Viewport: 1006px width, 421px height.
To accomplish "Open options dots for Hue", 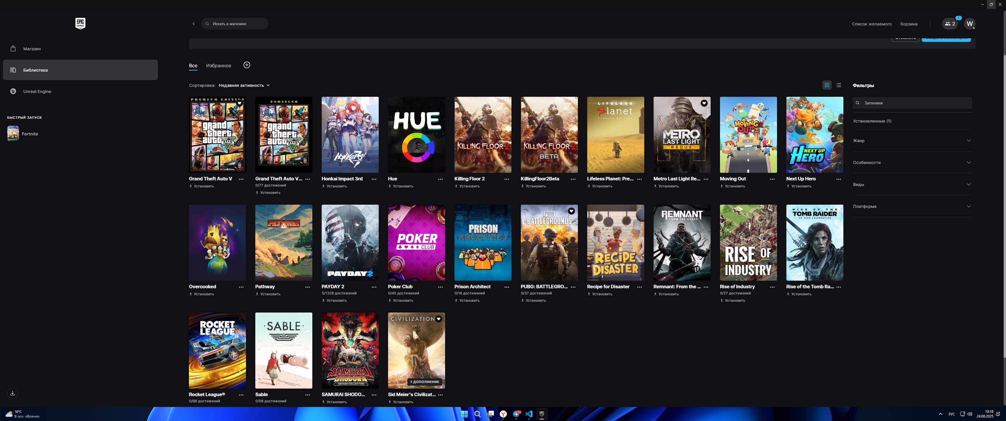I will pos(440,179).
